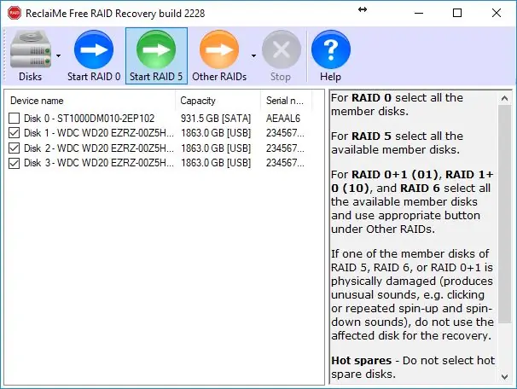The image size is (517, 389).
Task: Click the 931.5 GB [SATA] capacity cell
Action: (x=216, y=118)
